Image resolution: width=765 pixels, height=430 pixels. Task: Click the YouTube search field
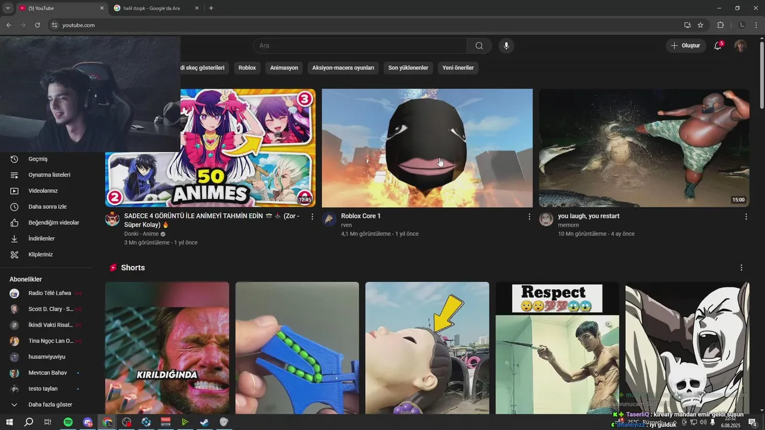click(360, 46)
